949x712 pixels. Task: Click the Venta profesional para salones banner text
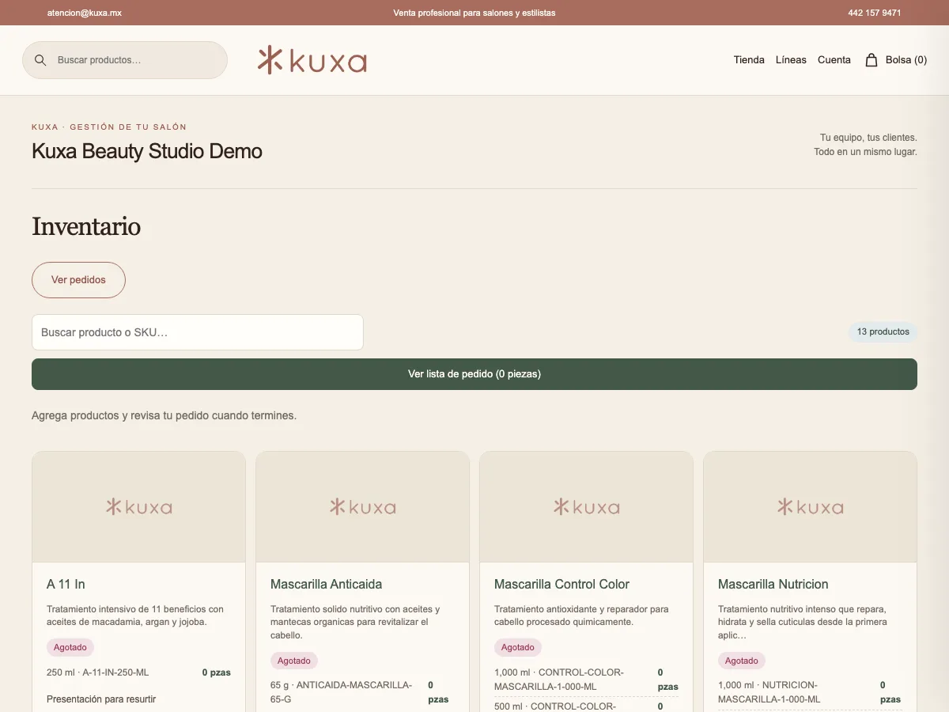pos(475,13)
